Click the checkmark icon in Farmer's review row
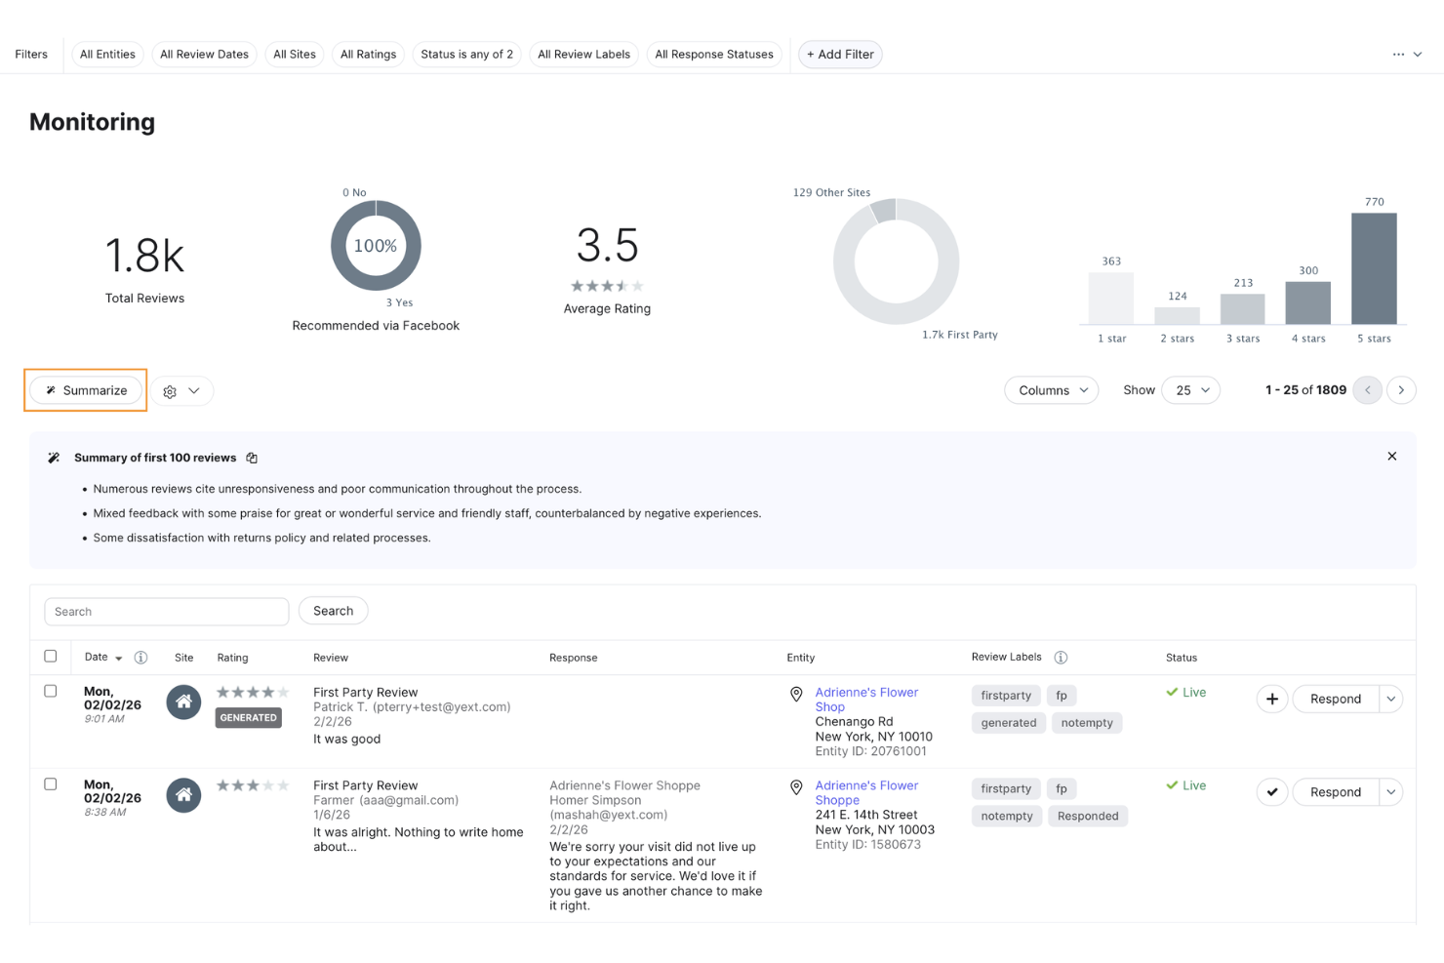This screenshot has width=1444, height=963. click(x=1271, y=791)
